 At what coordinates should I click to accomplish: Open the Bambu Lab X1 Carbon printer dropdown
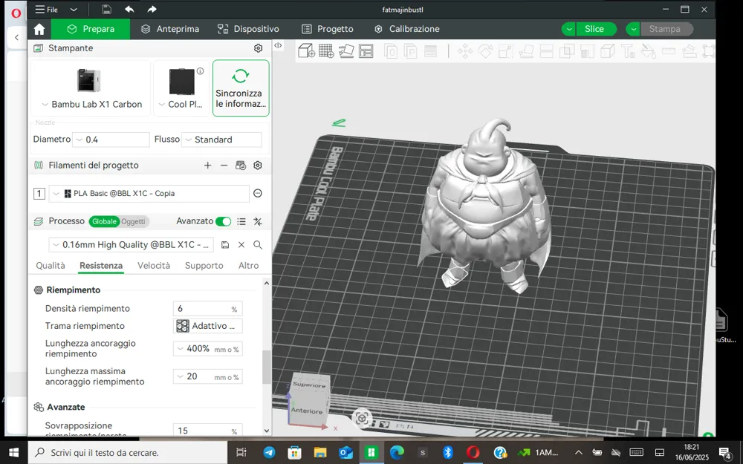point(91,105)
